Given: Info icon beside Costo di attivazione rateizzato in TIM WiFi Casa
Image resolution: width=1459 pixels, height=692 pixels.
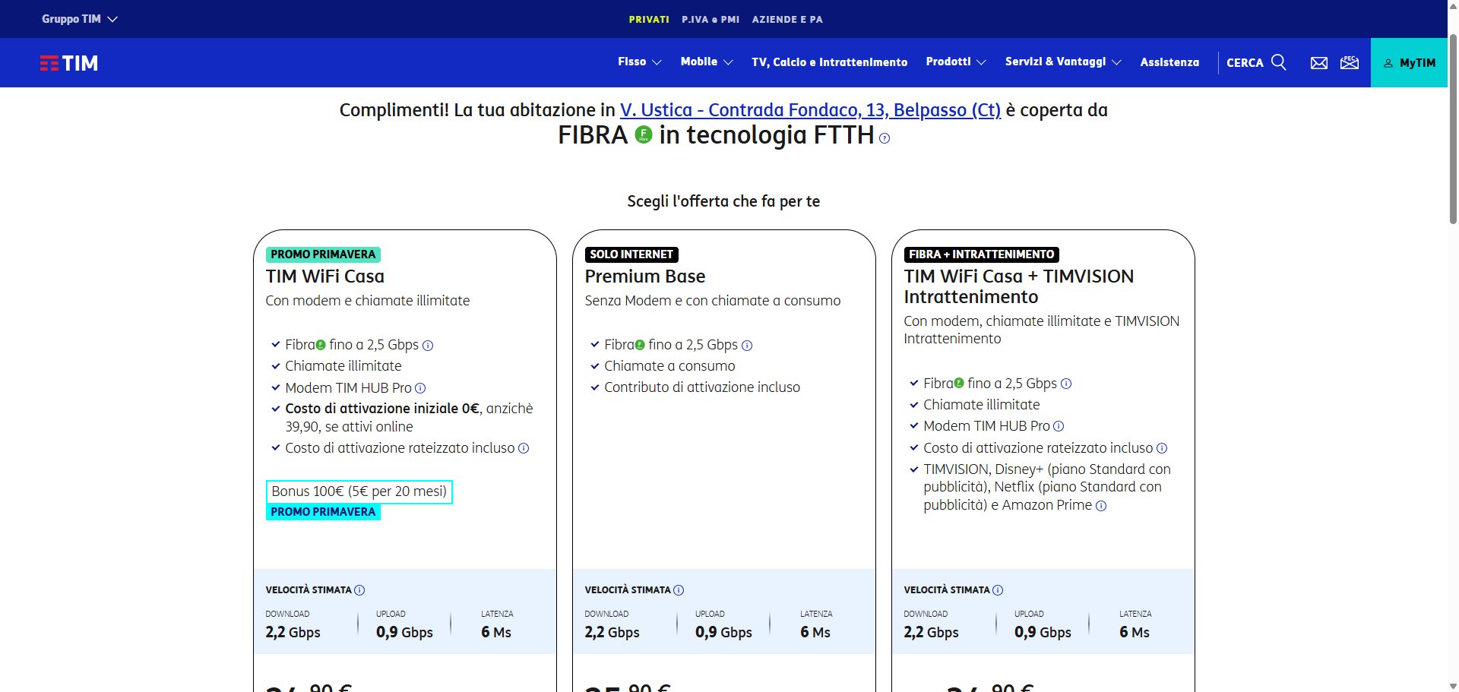Looking at the screenshot, I should [x=524, y=448].
